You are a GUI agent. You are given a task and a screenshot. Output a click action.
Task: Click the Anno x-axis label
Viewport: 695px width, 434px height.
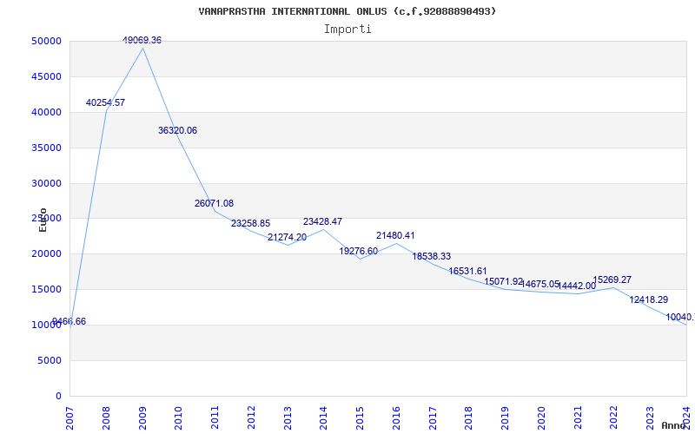(673, 425)
